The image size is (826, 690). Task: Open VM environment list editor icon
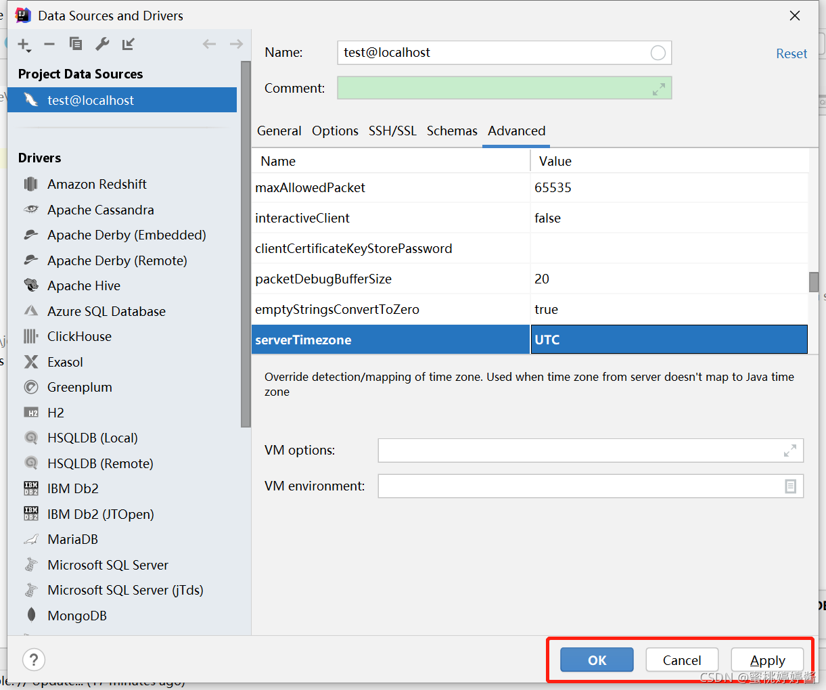(790, 486)
